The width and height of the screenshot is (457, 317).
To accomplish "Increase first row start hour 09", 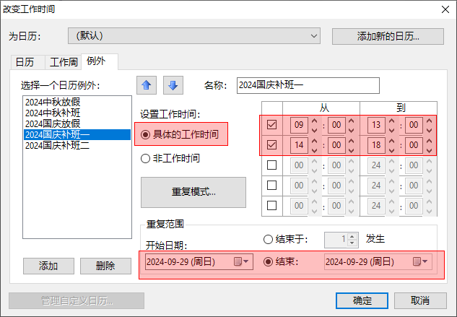I will click(x=314, y=121).
